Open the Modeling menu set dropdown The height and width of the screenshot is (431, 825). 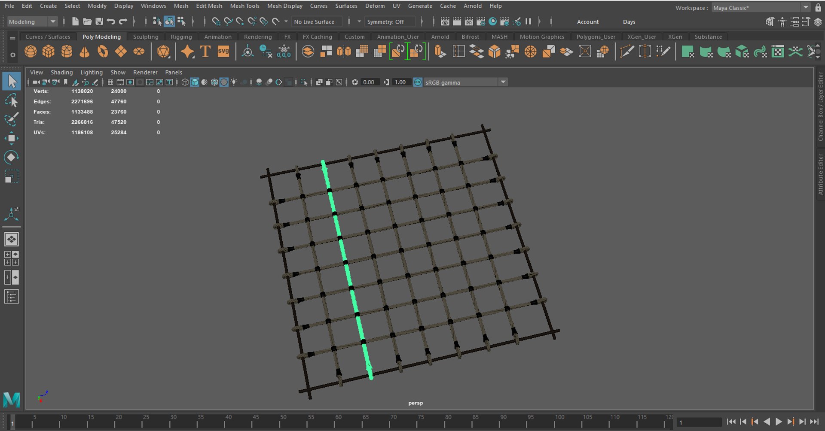(x=33, y=21)
